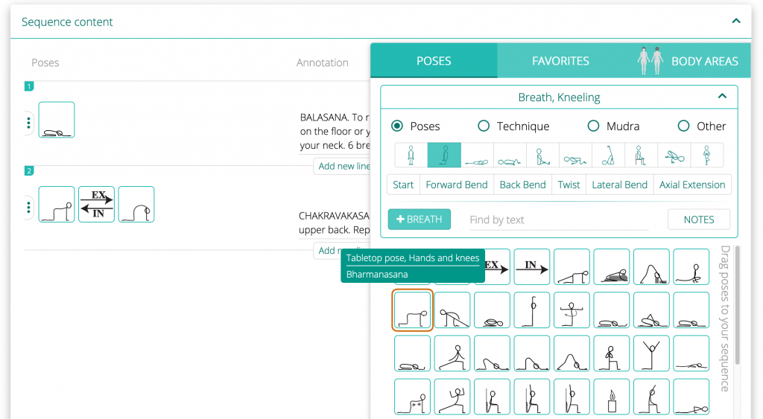Click the pose library vertical scrollbar
The width and height of the screenshot is (763, 419).
tap(737, 305)
